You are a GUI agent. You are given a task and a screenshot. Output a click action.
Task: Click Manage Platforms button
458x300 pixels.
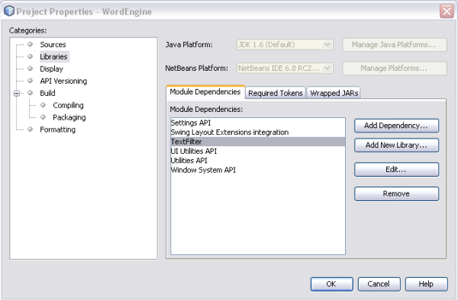(x=395, y=69)
